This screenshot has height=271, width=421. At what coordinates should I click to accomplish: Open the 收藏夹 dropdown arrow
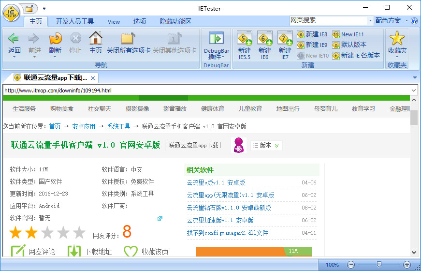(397, 57)
